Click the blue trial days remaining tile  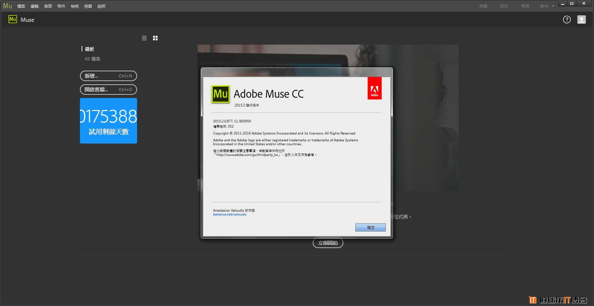(x=108, y=121)
